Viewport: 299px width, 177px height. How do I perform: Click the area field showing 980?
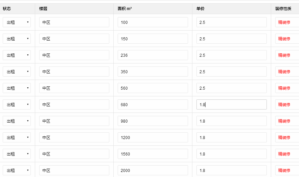(153, 121)
